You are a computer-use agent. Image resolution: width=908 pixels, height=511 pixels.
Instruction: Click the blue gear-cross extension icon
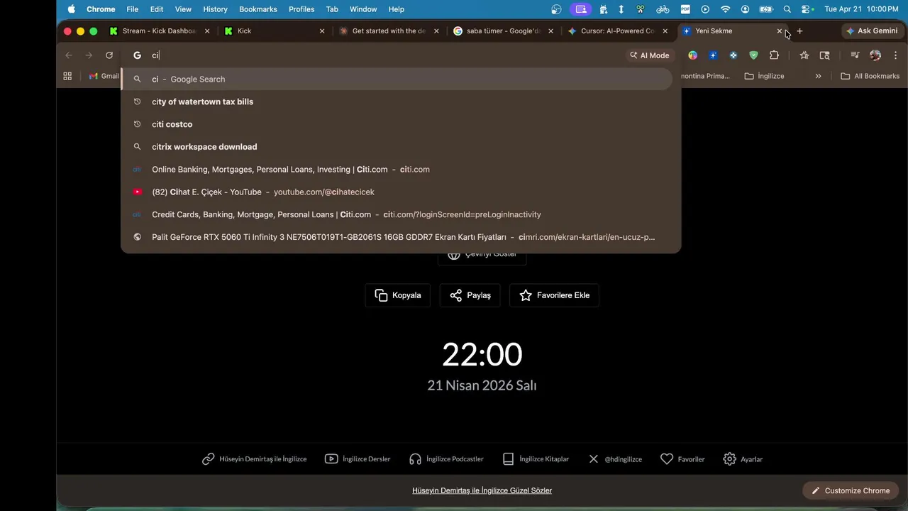733,55
